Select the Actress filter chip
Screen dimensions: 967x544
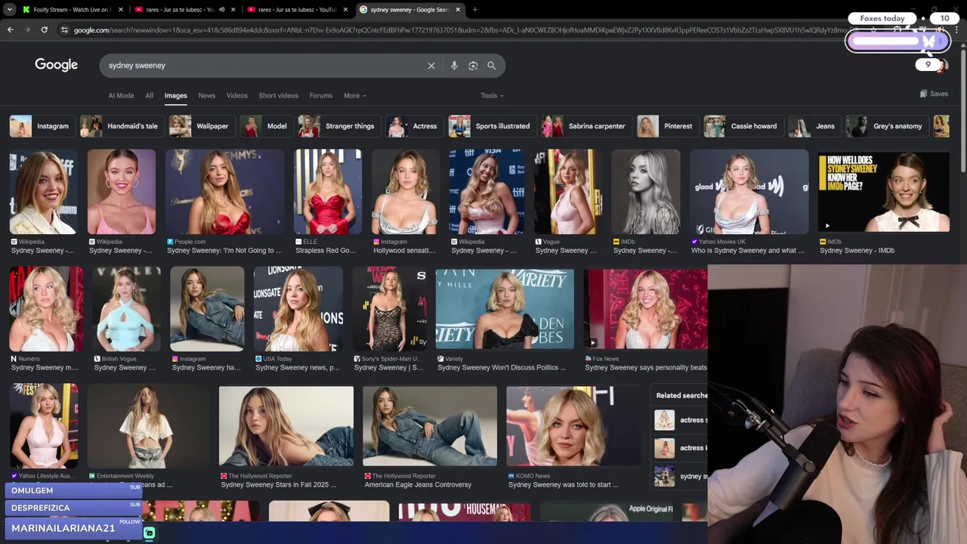(x=414, y=126)
